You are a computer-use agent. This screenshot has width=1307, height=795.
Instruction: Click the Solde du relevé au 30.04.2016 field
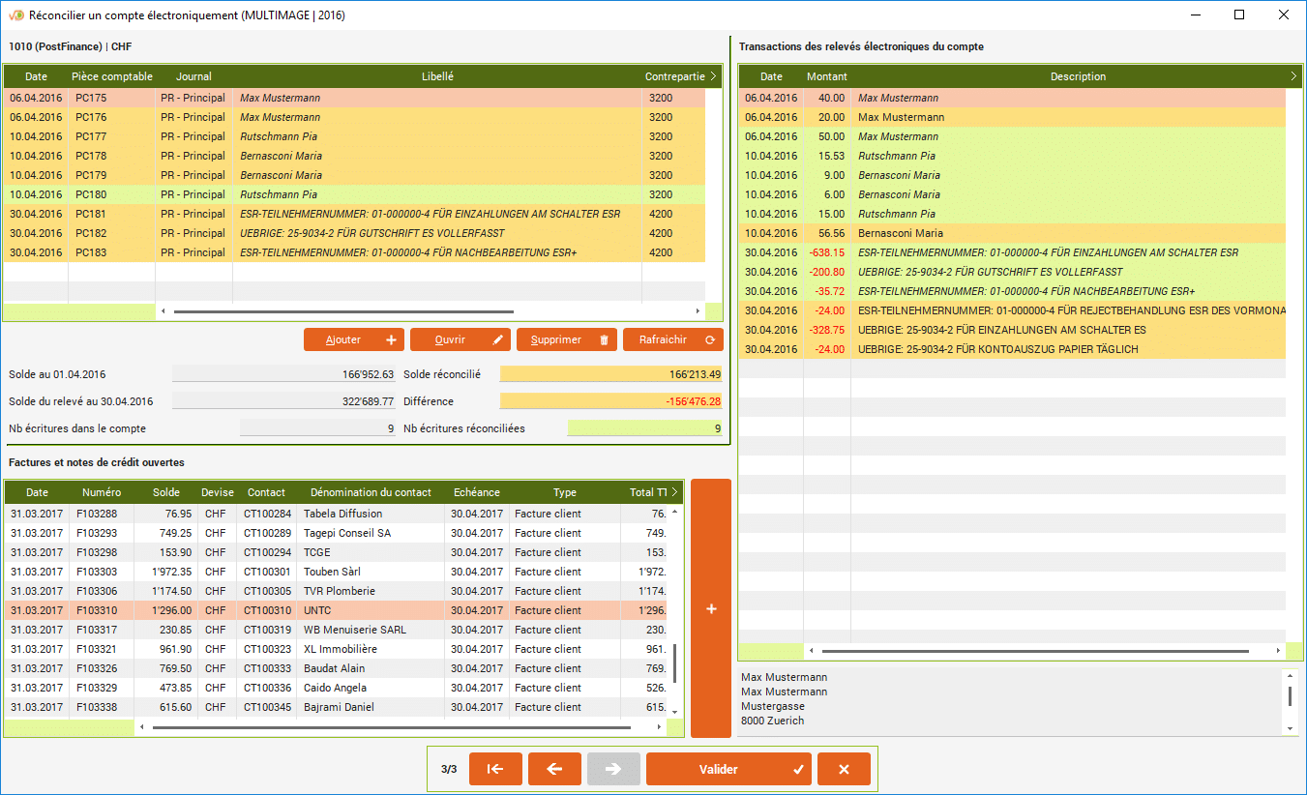point(283,401)
